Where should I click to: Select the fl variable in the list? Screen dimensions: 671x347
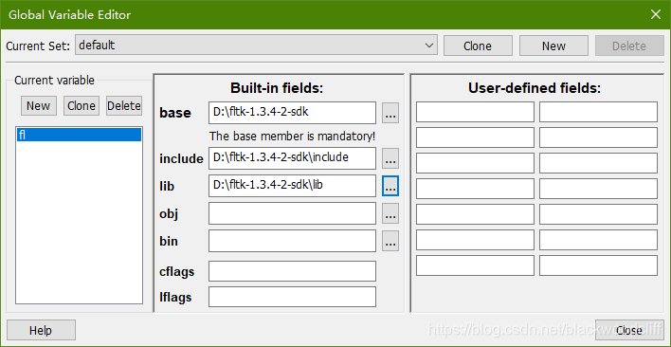coord(80,136)
